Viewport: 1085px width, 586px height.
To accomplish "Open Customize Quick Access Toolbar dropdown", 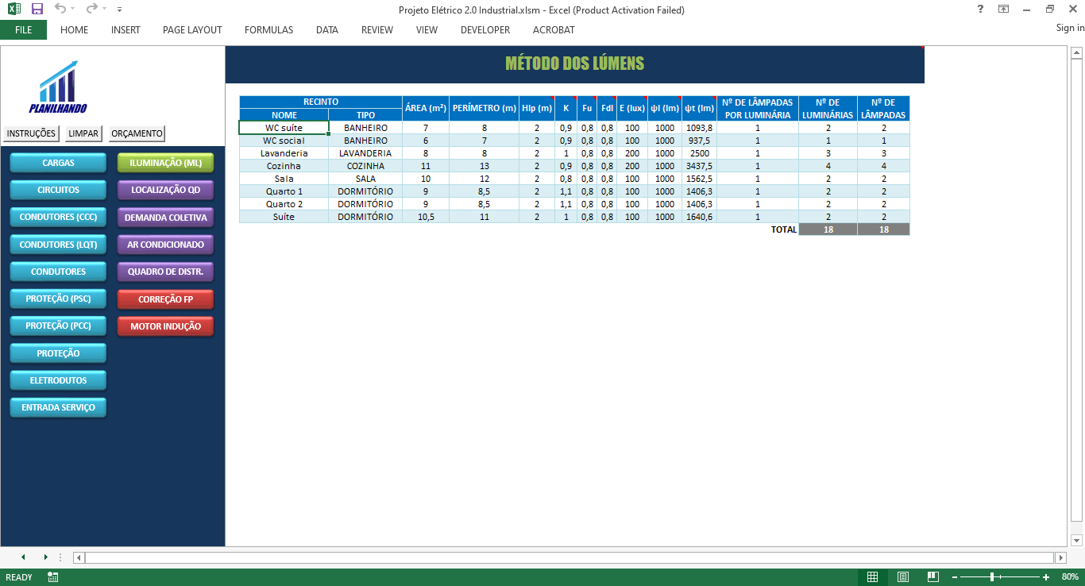I will click(x=119, y=10).
